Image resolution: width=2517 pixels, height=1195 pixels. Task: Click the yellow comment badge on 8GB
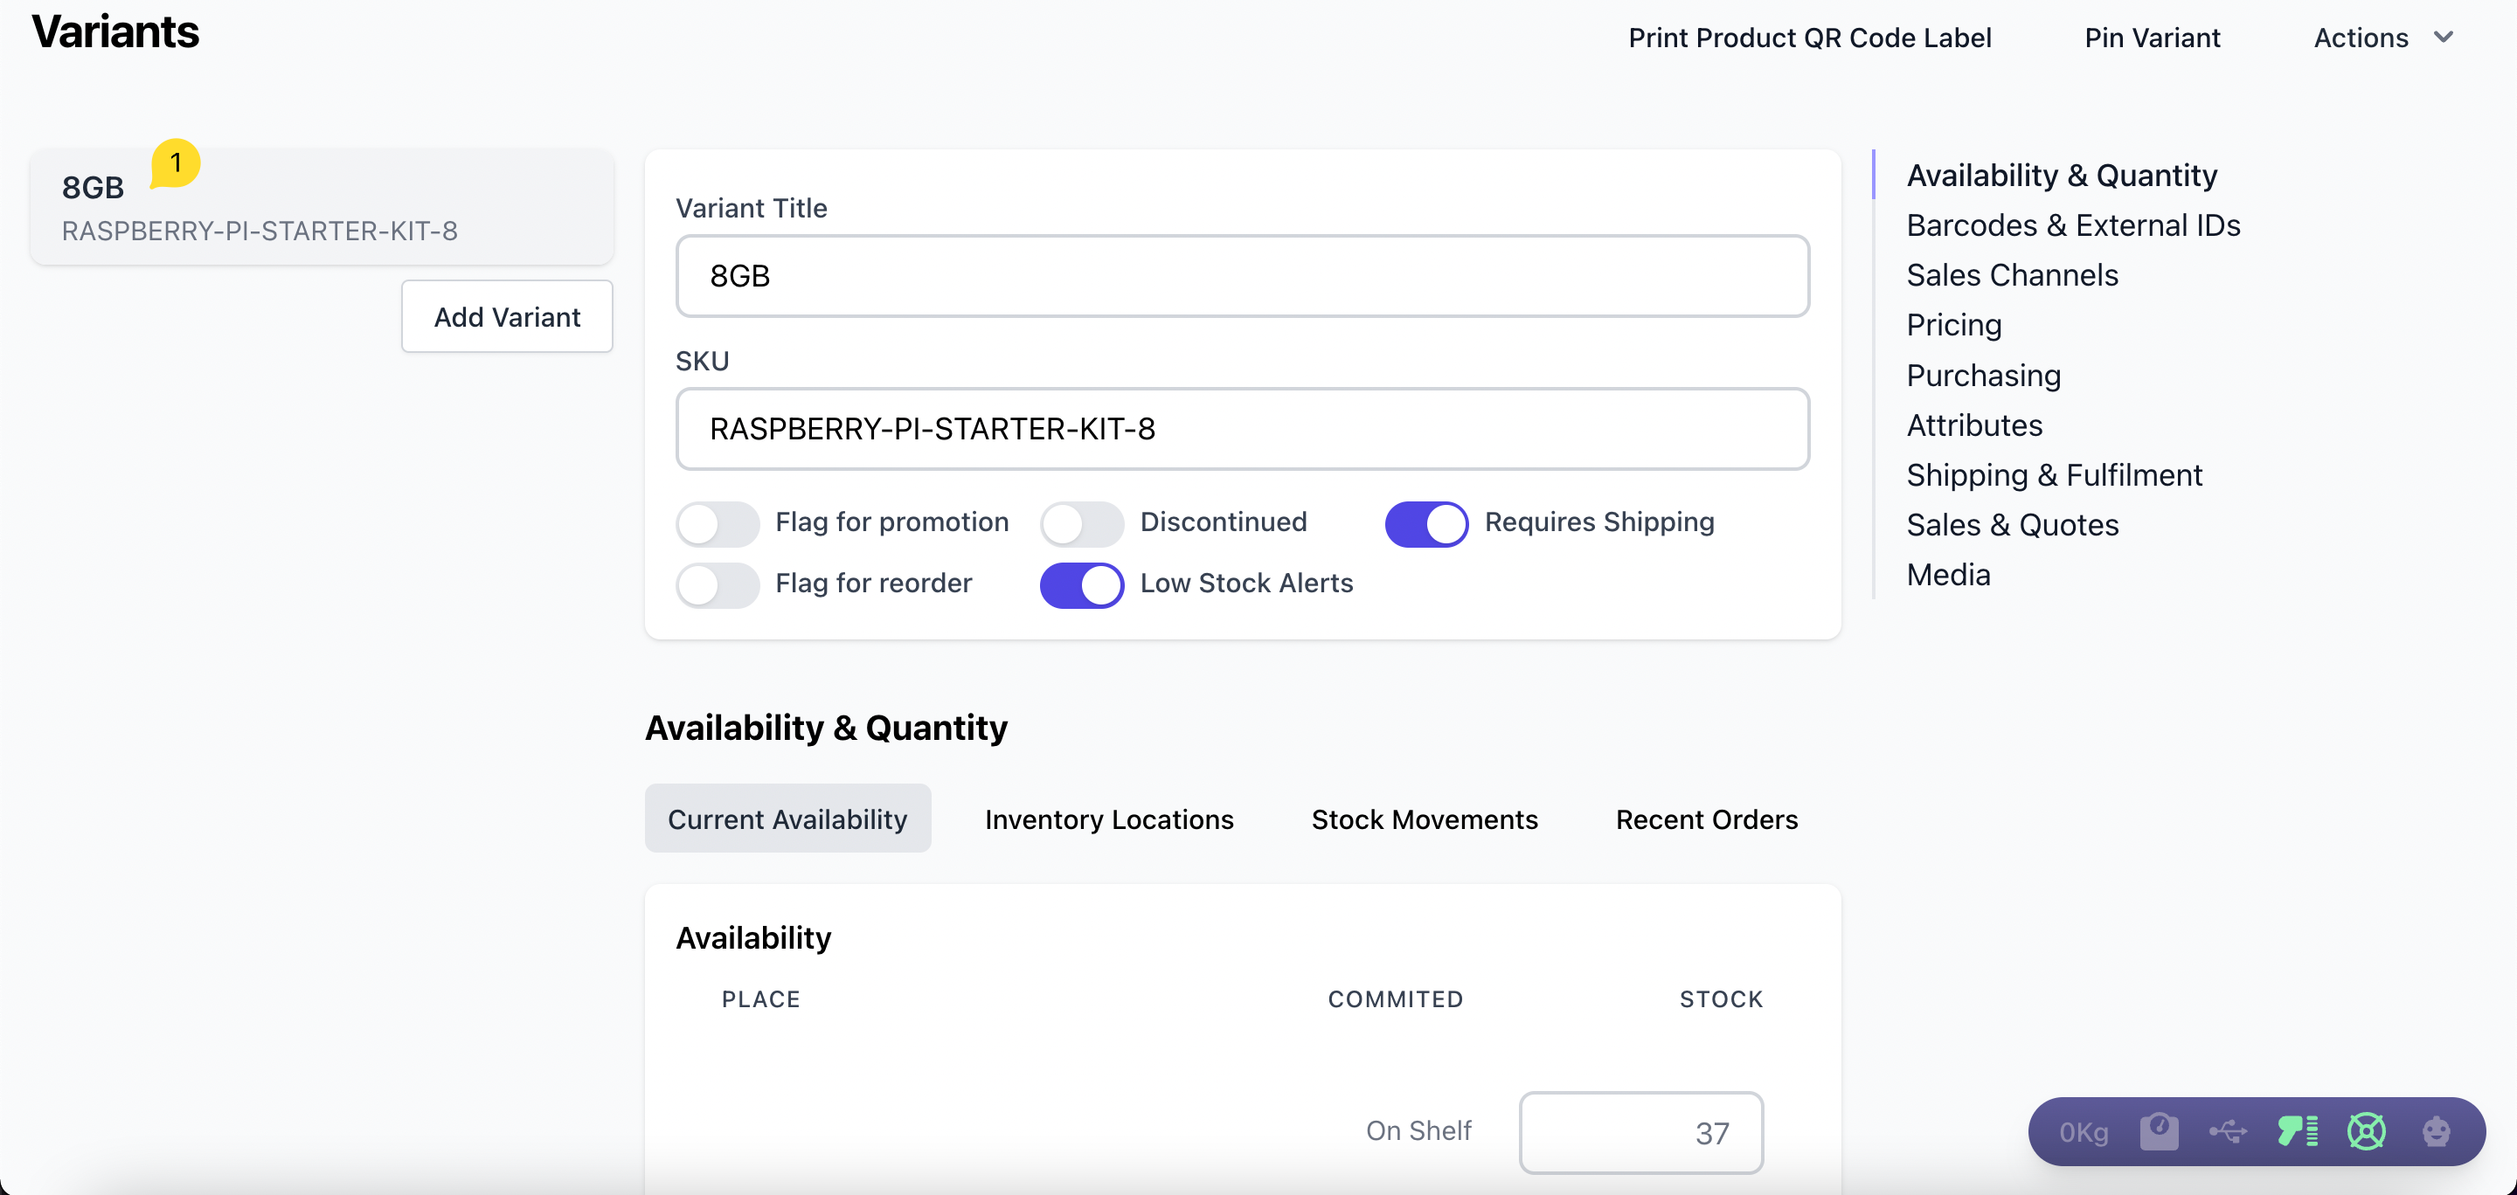[x=176, y=163]
